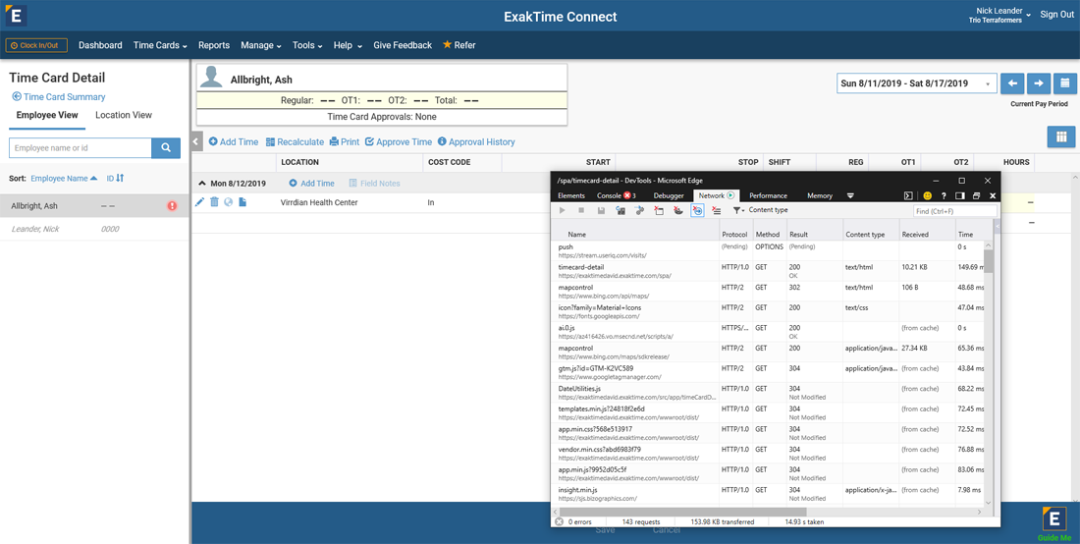Go to previous pay period arrow
The width and height of the screenshot is (1080, 544).
[x=1012, y=83]
